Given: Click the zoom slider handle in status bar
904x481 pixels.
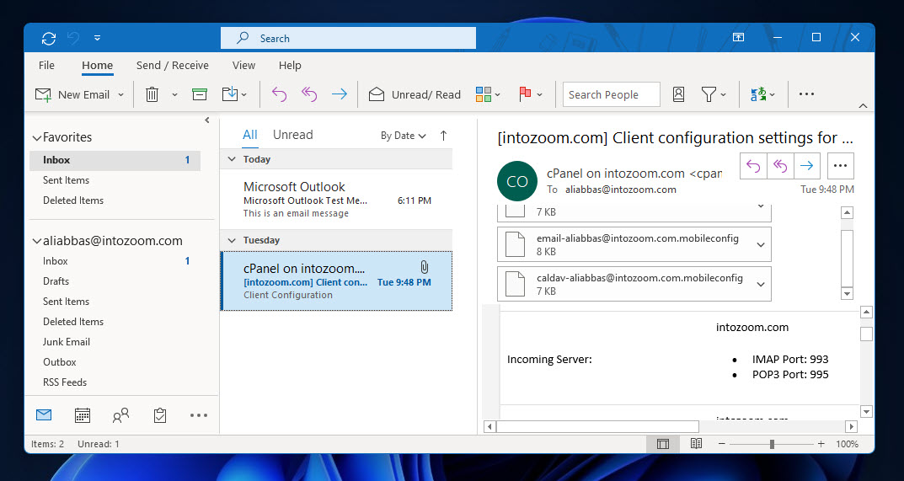Looking at the screenshot, I should 772,444.
